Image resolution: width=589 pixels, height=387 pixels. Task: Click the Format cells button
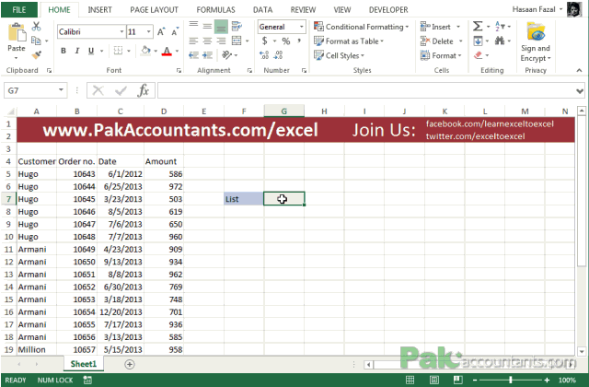(441, 55)
